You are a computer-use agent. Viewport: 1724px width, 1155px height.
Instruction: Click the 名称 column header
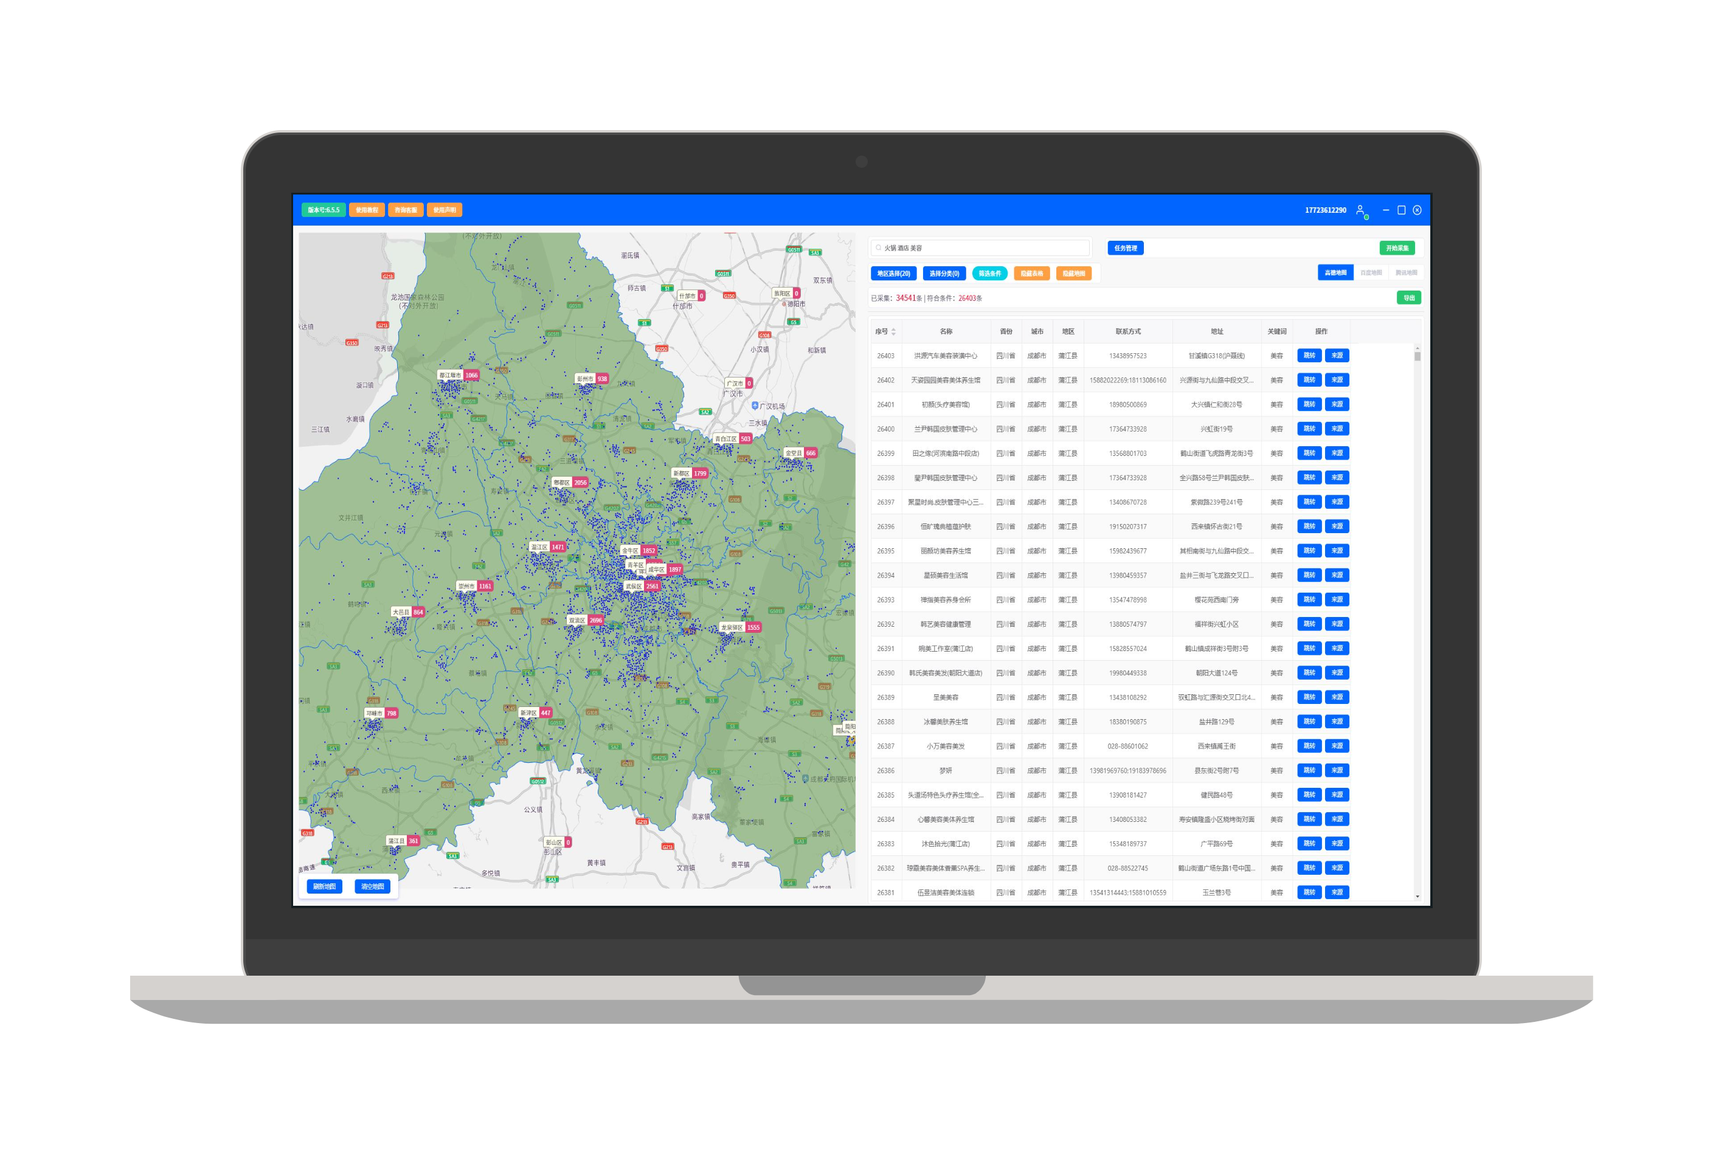946,331
